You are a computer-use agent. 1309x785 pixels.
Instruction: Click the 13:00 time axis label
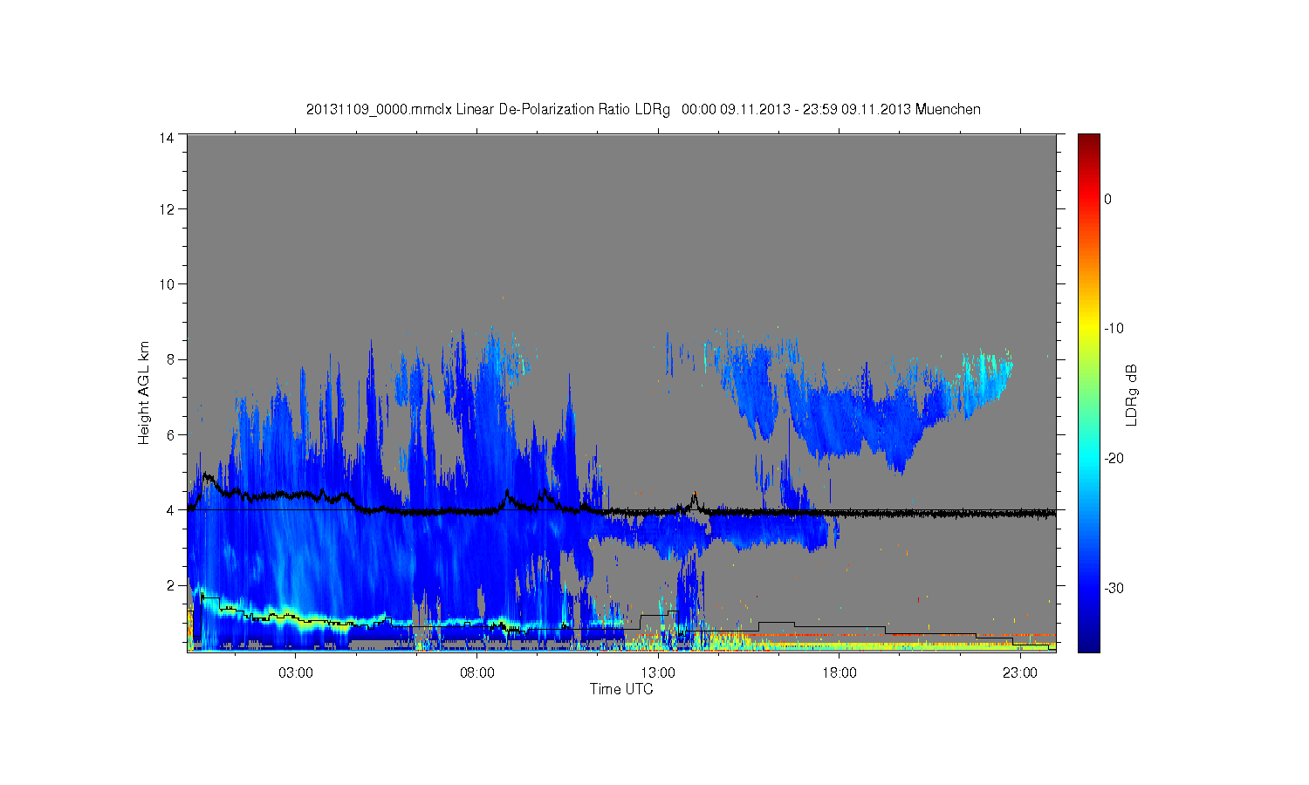click(x=658, y=673)
